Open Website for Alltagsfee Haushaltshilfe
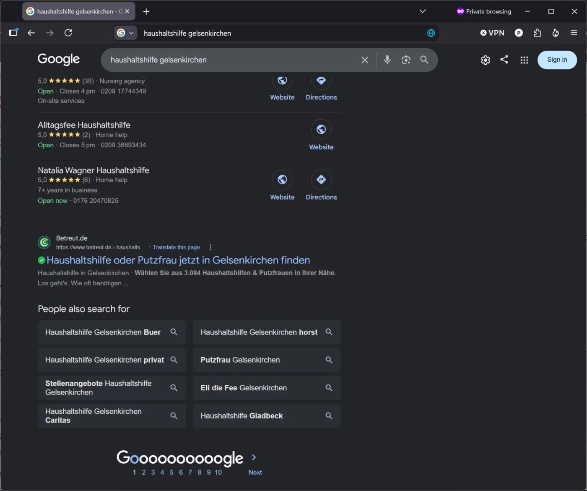Image resolution: width=587 pixels, height=491 pixels. tap(321, 135)
